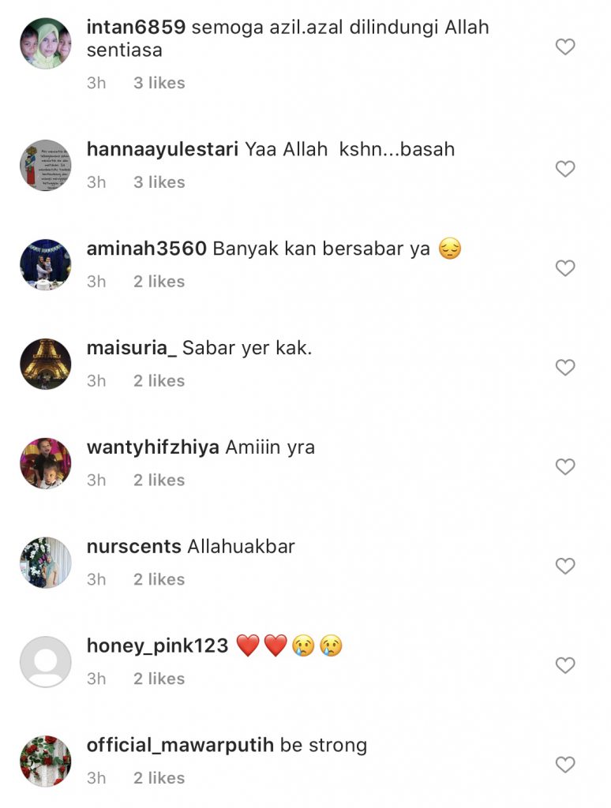
Task: View the 3 likes on intan6859's comment
Action: tap(159, 83)
